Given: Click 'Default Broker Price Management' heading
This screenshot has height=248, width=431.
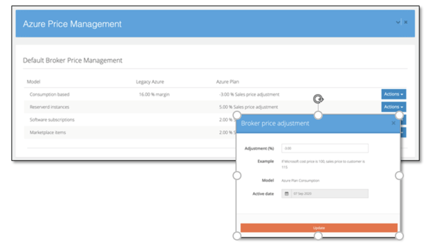Looking at the screenshot, I should pyautogui.click(x=73, y=60).
